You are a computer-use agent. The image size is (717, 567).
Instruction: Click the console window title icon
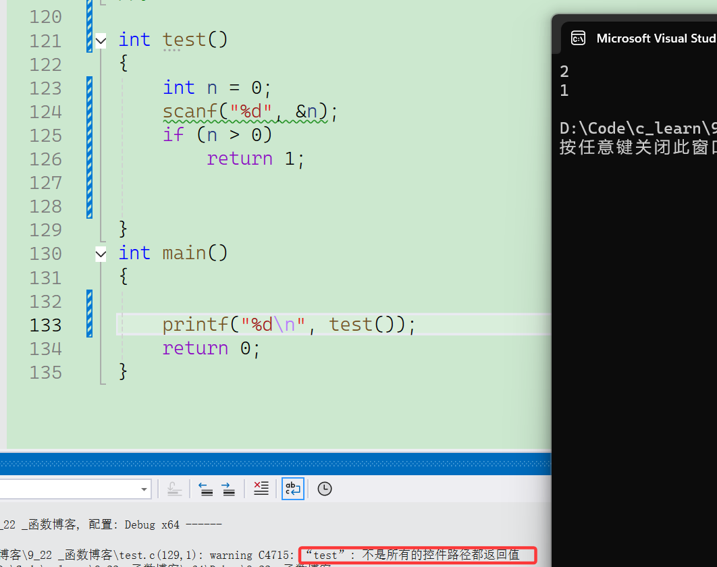coord(579,38)
